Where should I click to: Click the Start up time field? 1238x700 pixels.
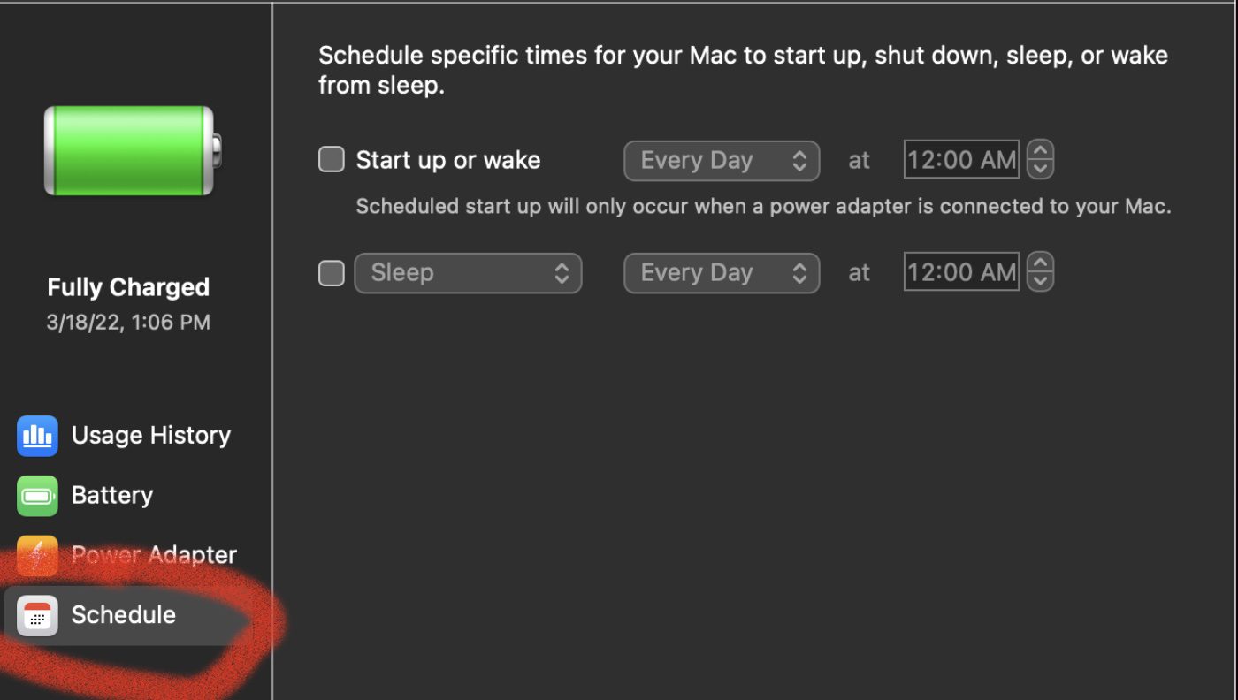(961, 160)
